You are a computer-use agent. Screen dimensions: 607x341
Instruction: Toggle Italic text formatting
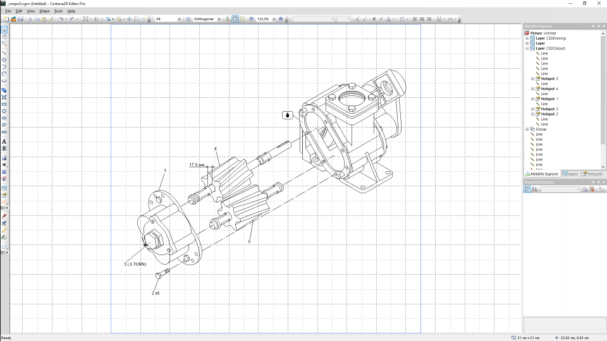(x=381, y=19)
